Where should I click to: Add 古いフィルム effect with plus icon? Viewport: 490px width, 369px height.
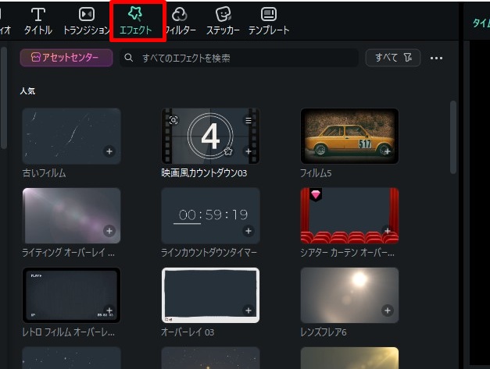coord(109,151)
